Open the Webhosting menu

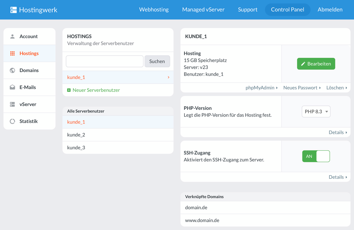click(x=154, y=9)
